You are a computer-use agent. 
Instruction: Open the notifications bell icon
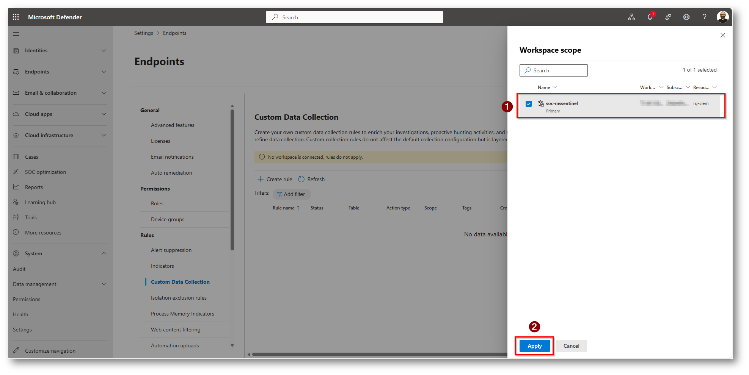pos(650,17)
